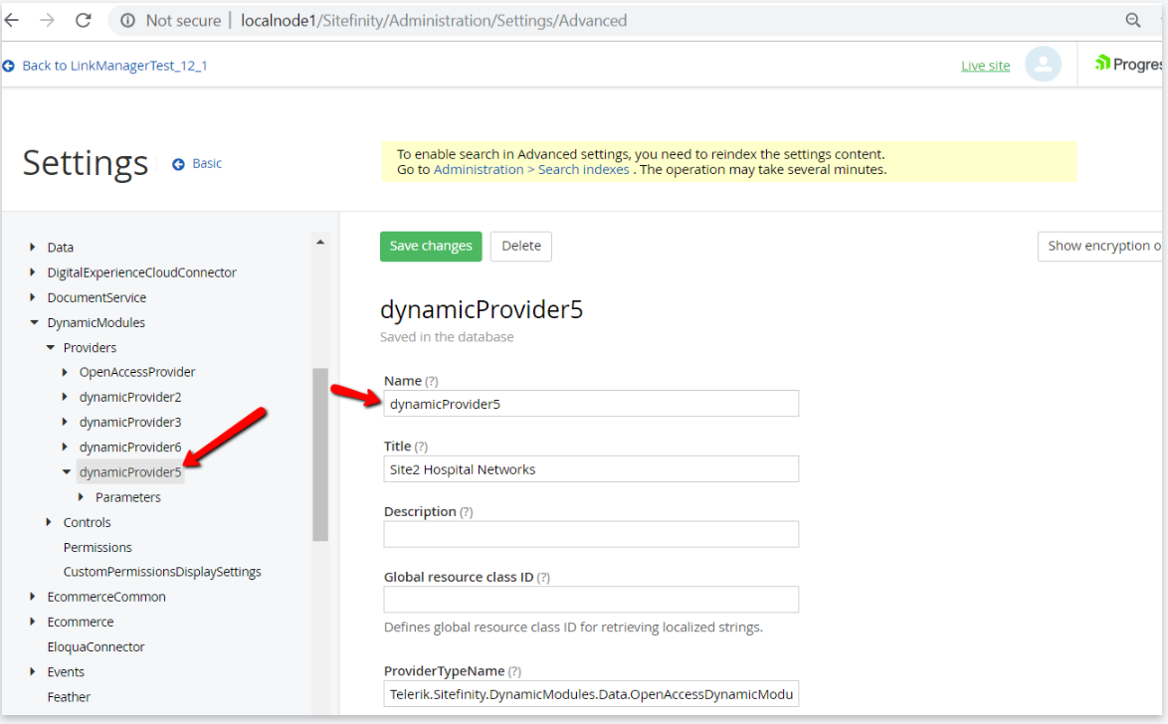Collapse the Providers node
This screenshot has width=1168, height=724.
51,347
